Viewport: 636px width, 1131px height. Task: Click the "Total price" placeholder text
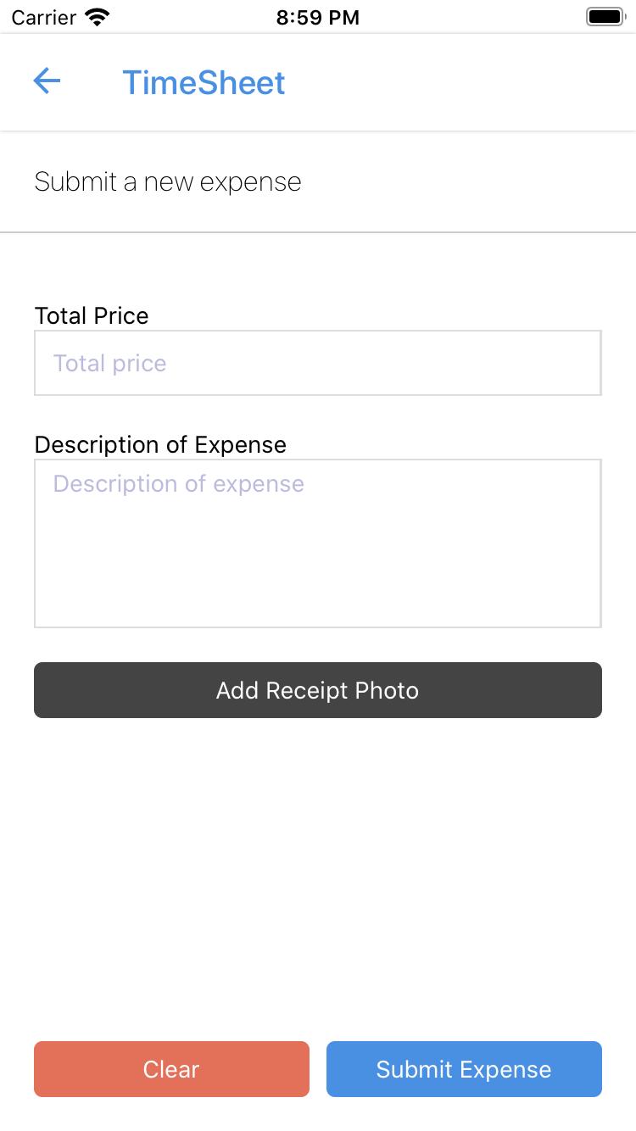coord(110,364)
